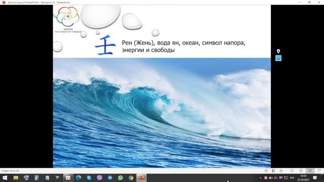Open Skype from taskbar
Viewport: 324px width, 182px height.
click(x=89, y=177)
